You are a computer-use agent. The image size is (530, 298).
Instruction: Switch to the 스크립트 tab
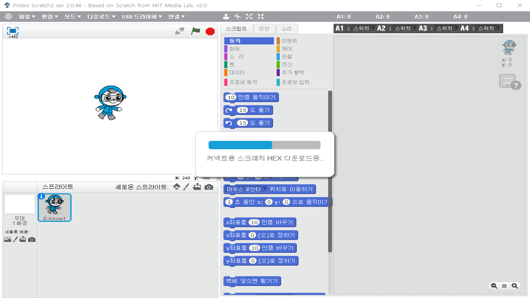[x=236, y=29]
